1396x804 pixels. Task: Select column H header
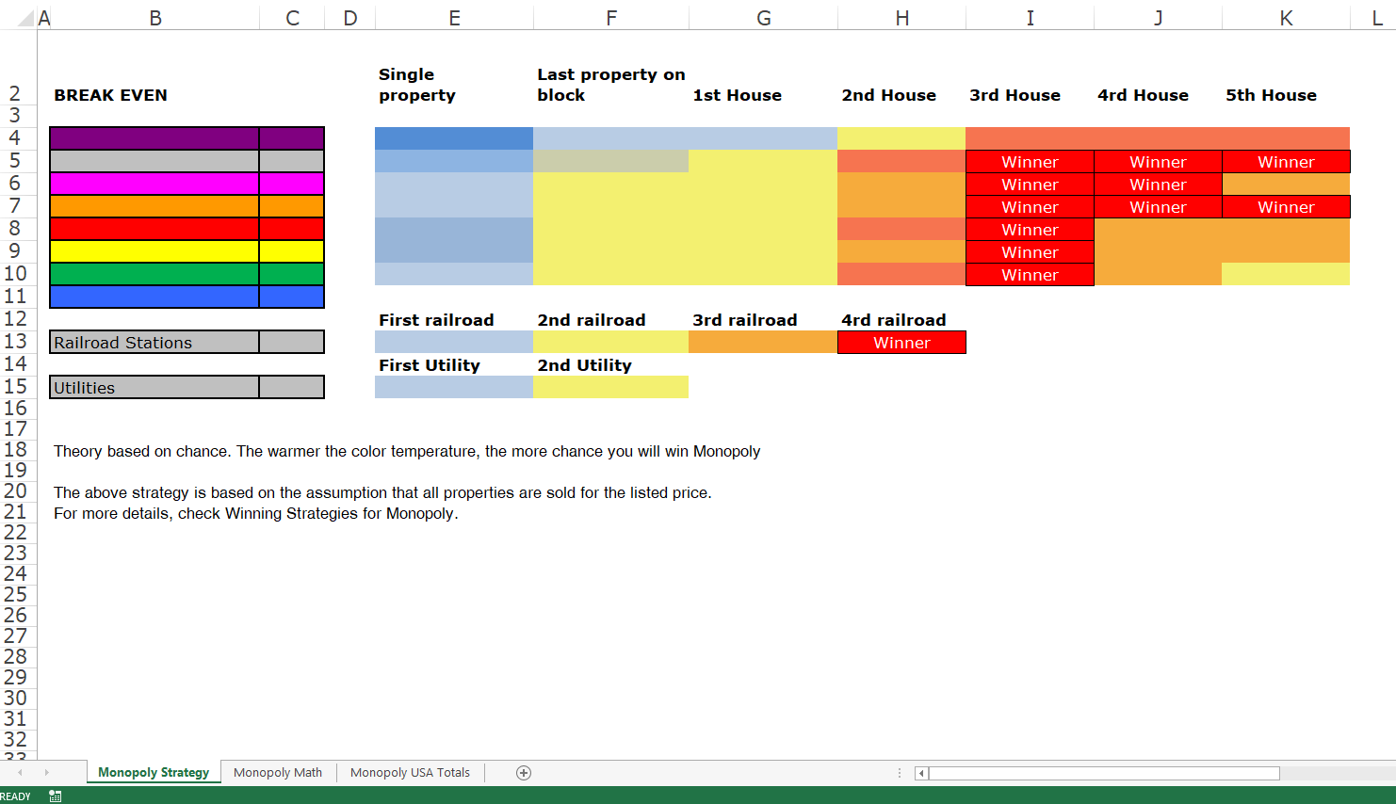click(901, 18)
